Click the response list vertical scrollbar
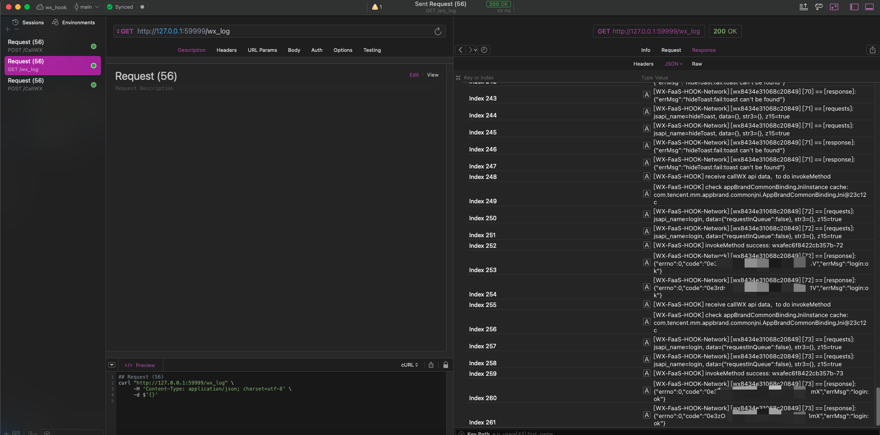This screenshot has height=435, width=880. [x=877, y=406]
